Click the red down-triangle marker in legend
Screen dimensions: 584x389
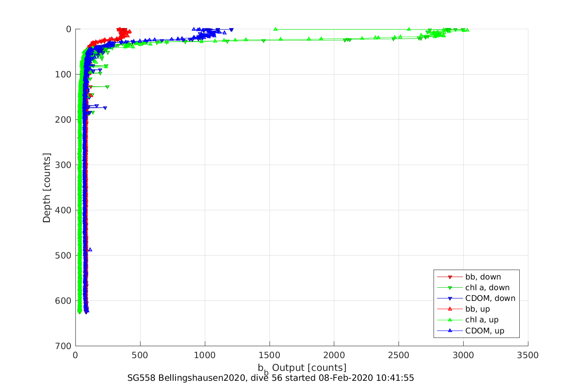(x=450, y=277)
